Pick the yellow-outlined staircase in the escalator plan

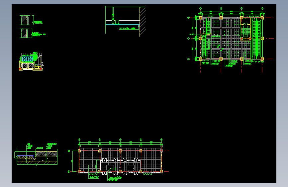[246, 29]
